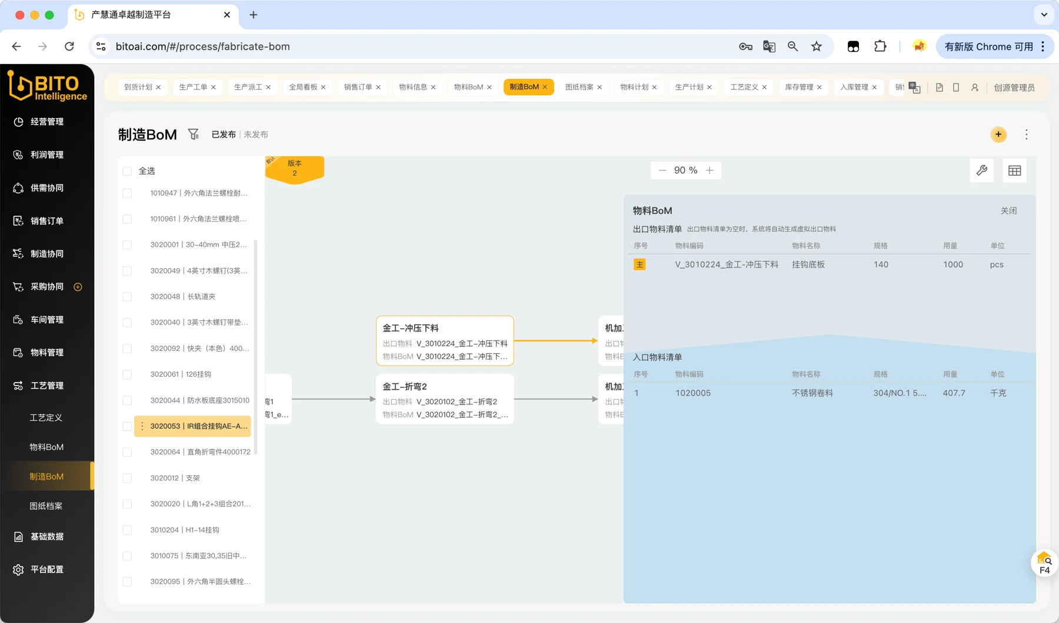Expand 经营管理 sidebar menu
The height and width of the screenshot is (623, 1059).
(47, 122)
